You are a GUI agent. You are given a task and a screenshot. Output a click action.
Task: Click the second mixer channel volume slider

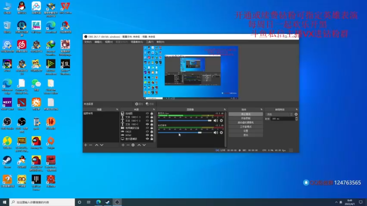point(185,133)
